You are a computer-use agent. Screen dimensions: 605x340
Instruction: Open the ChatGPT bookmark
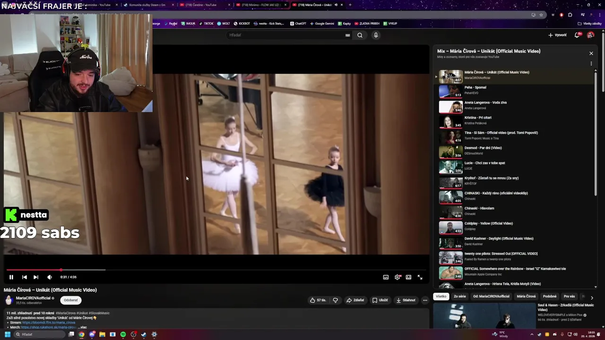(x=298, y=24)
